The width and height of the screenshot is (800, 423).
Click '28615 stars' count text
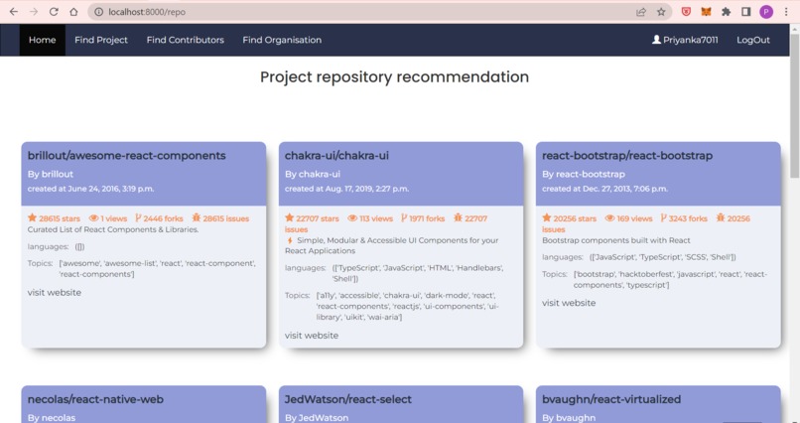[60, 218]
